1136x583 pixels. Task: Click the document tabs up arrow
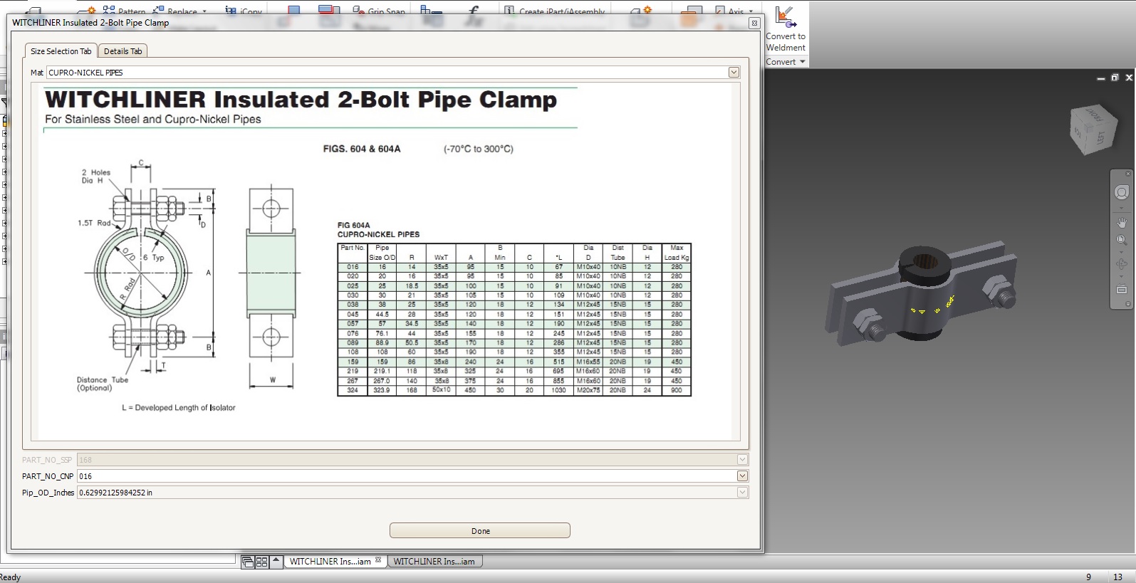click(x=276, y=562)
